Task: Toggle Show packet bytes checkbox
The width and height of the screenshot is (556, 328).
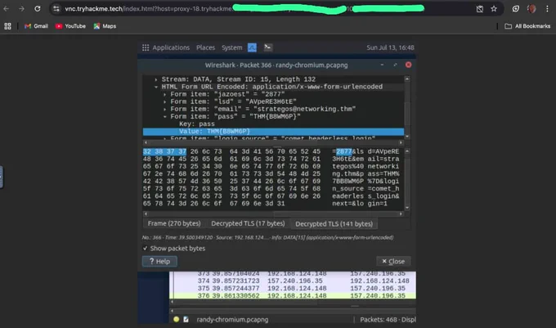Action: click(x=145, y=248)
